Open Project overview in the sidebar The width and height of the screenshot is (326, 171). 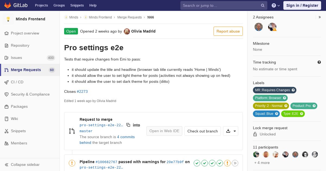pos(30,33)
